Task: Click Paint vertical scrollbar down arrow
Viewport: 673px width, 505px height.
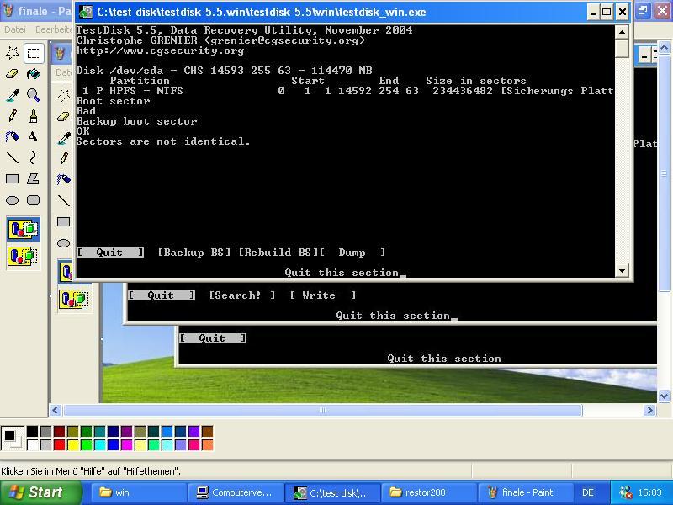Action: click(664, 396)
